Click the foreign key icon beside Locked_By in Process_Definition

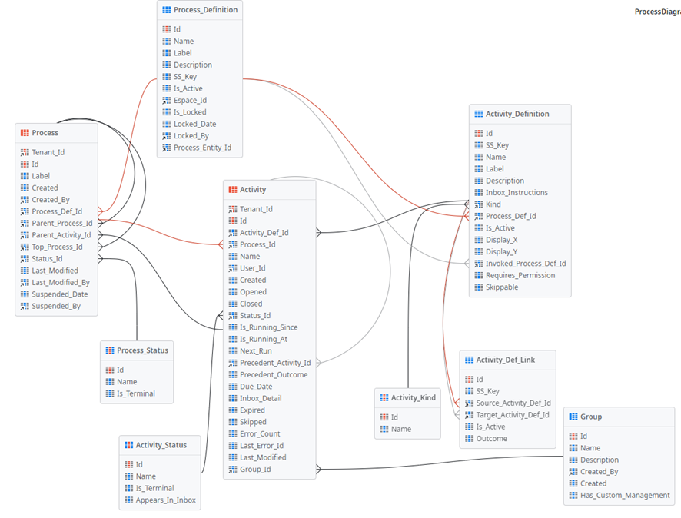tap(165, 135)
